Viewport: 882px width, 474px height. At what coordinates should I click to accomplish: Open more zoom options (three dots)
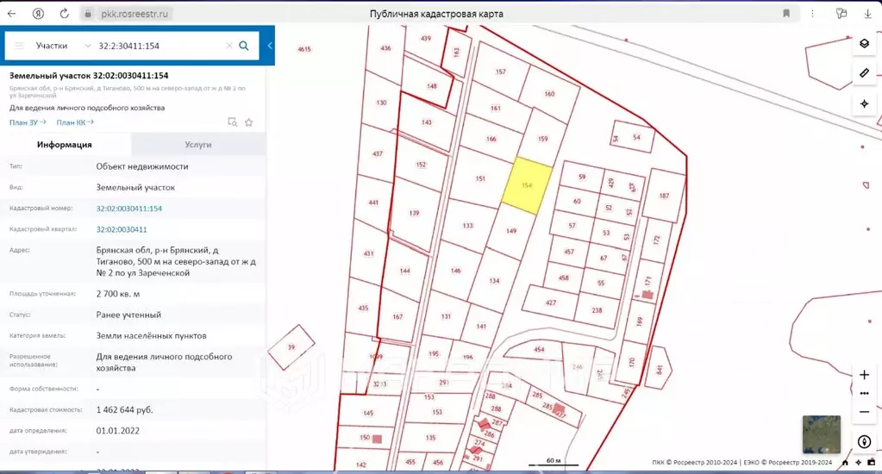click(x=864, y=393)
